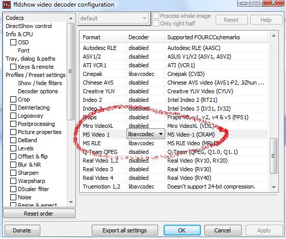Toggle the Deinterlacing checkbox
Image resolution: width=286 pixels, height=239 pixels.
(x=13, y=108)
